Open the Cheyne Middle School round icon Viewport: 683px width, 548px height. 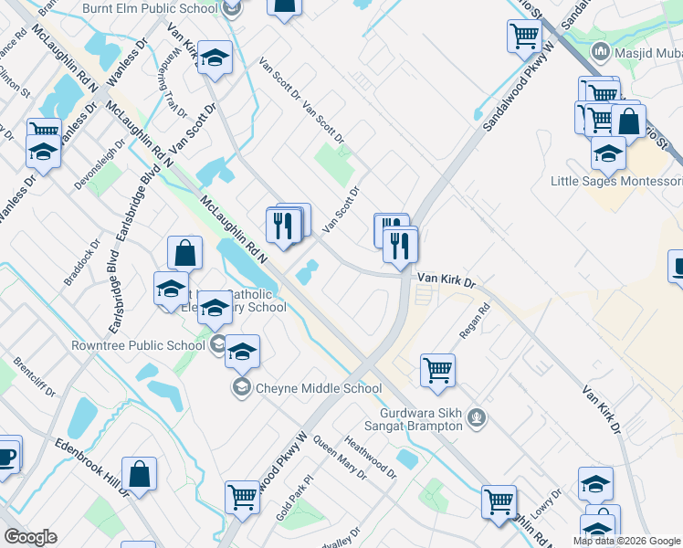click(241, 387)
